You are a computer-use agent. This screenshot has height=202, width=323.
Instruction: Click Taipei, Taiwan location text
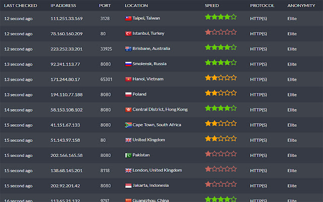click(x=146, y=18)
